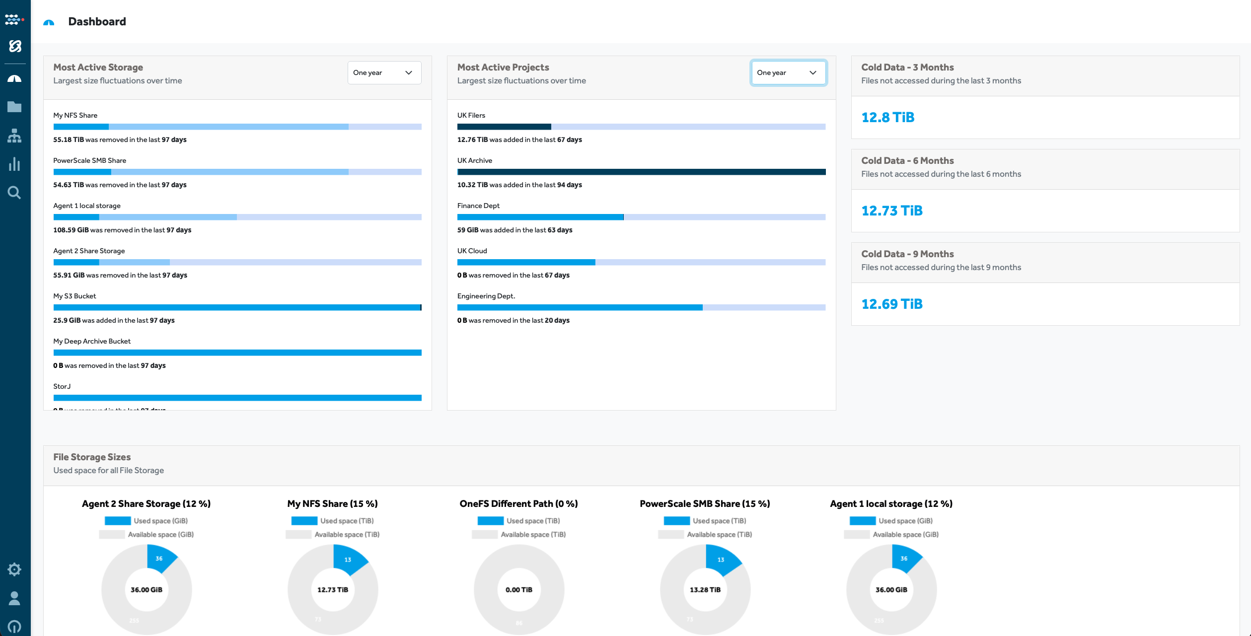Open Most Active Storage One year dropdown

[384, 72]
